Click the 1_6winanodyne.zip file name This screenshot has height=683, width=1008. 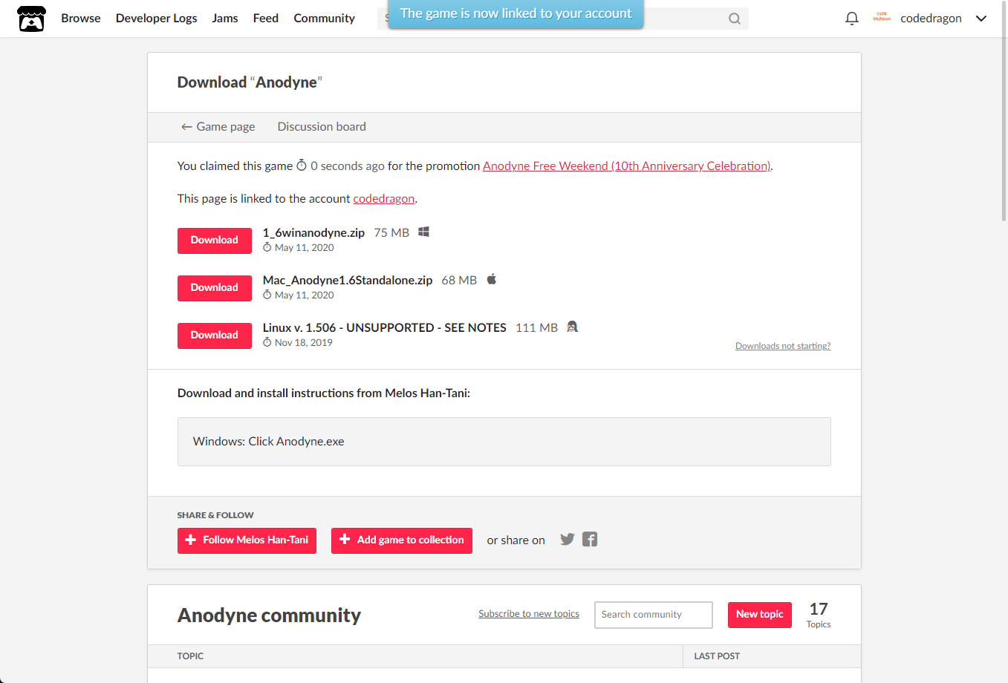tap(313, 233)
